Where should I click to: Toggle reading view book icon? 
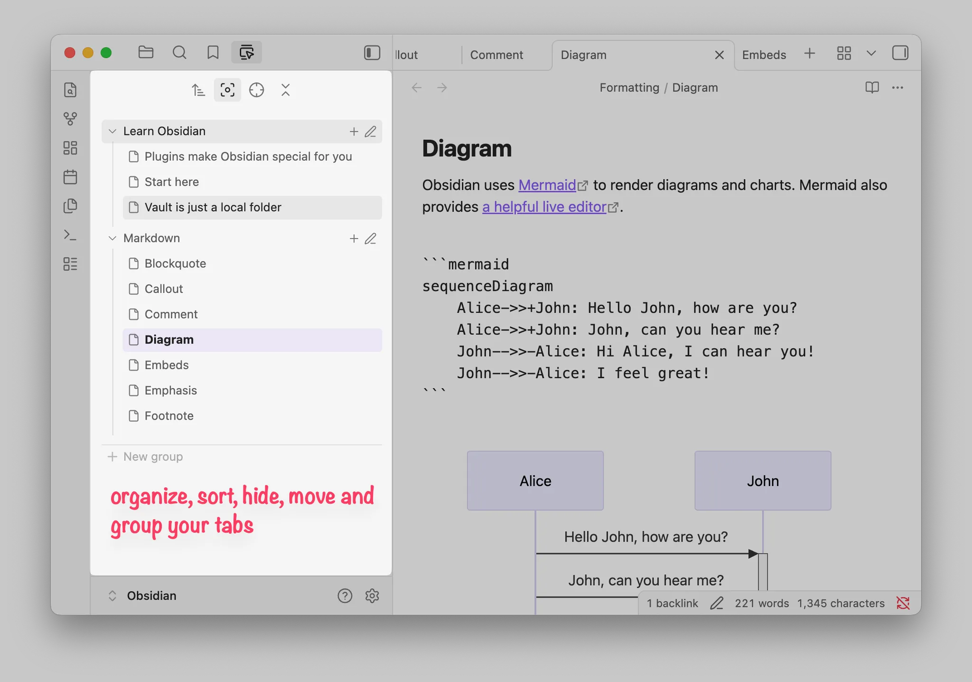click(872, 88)
